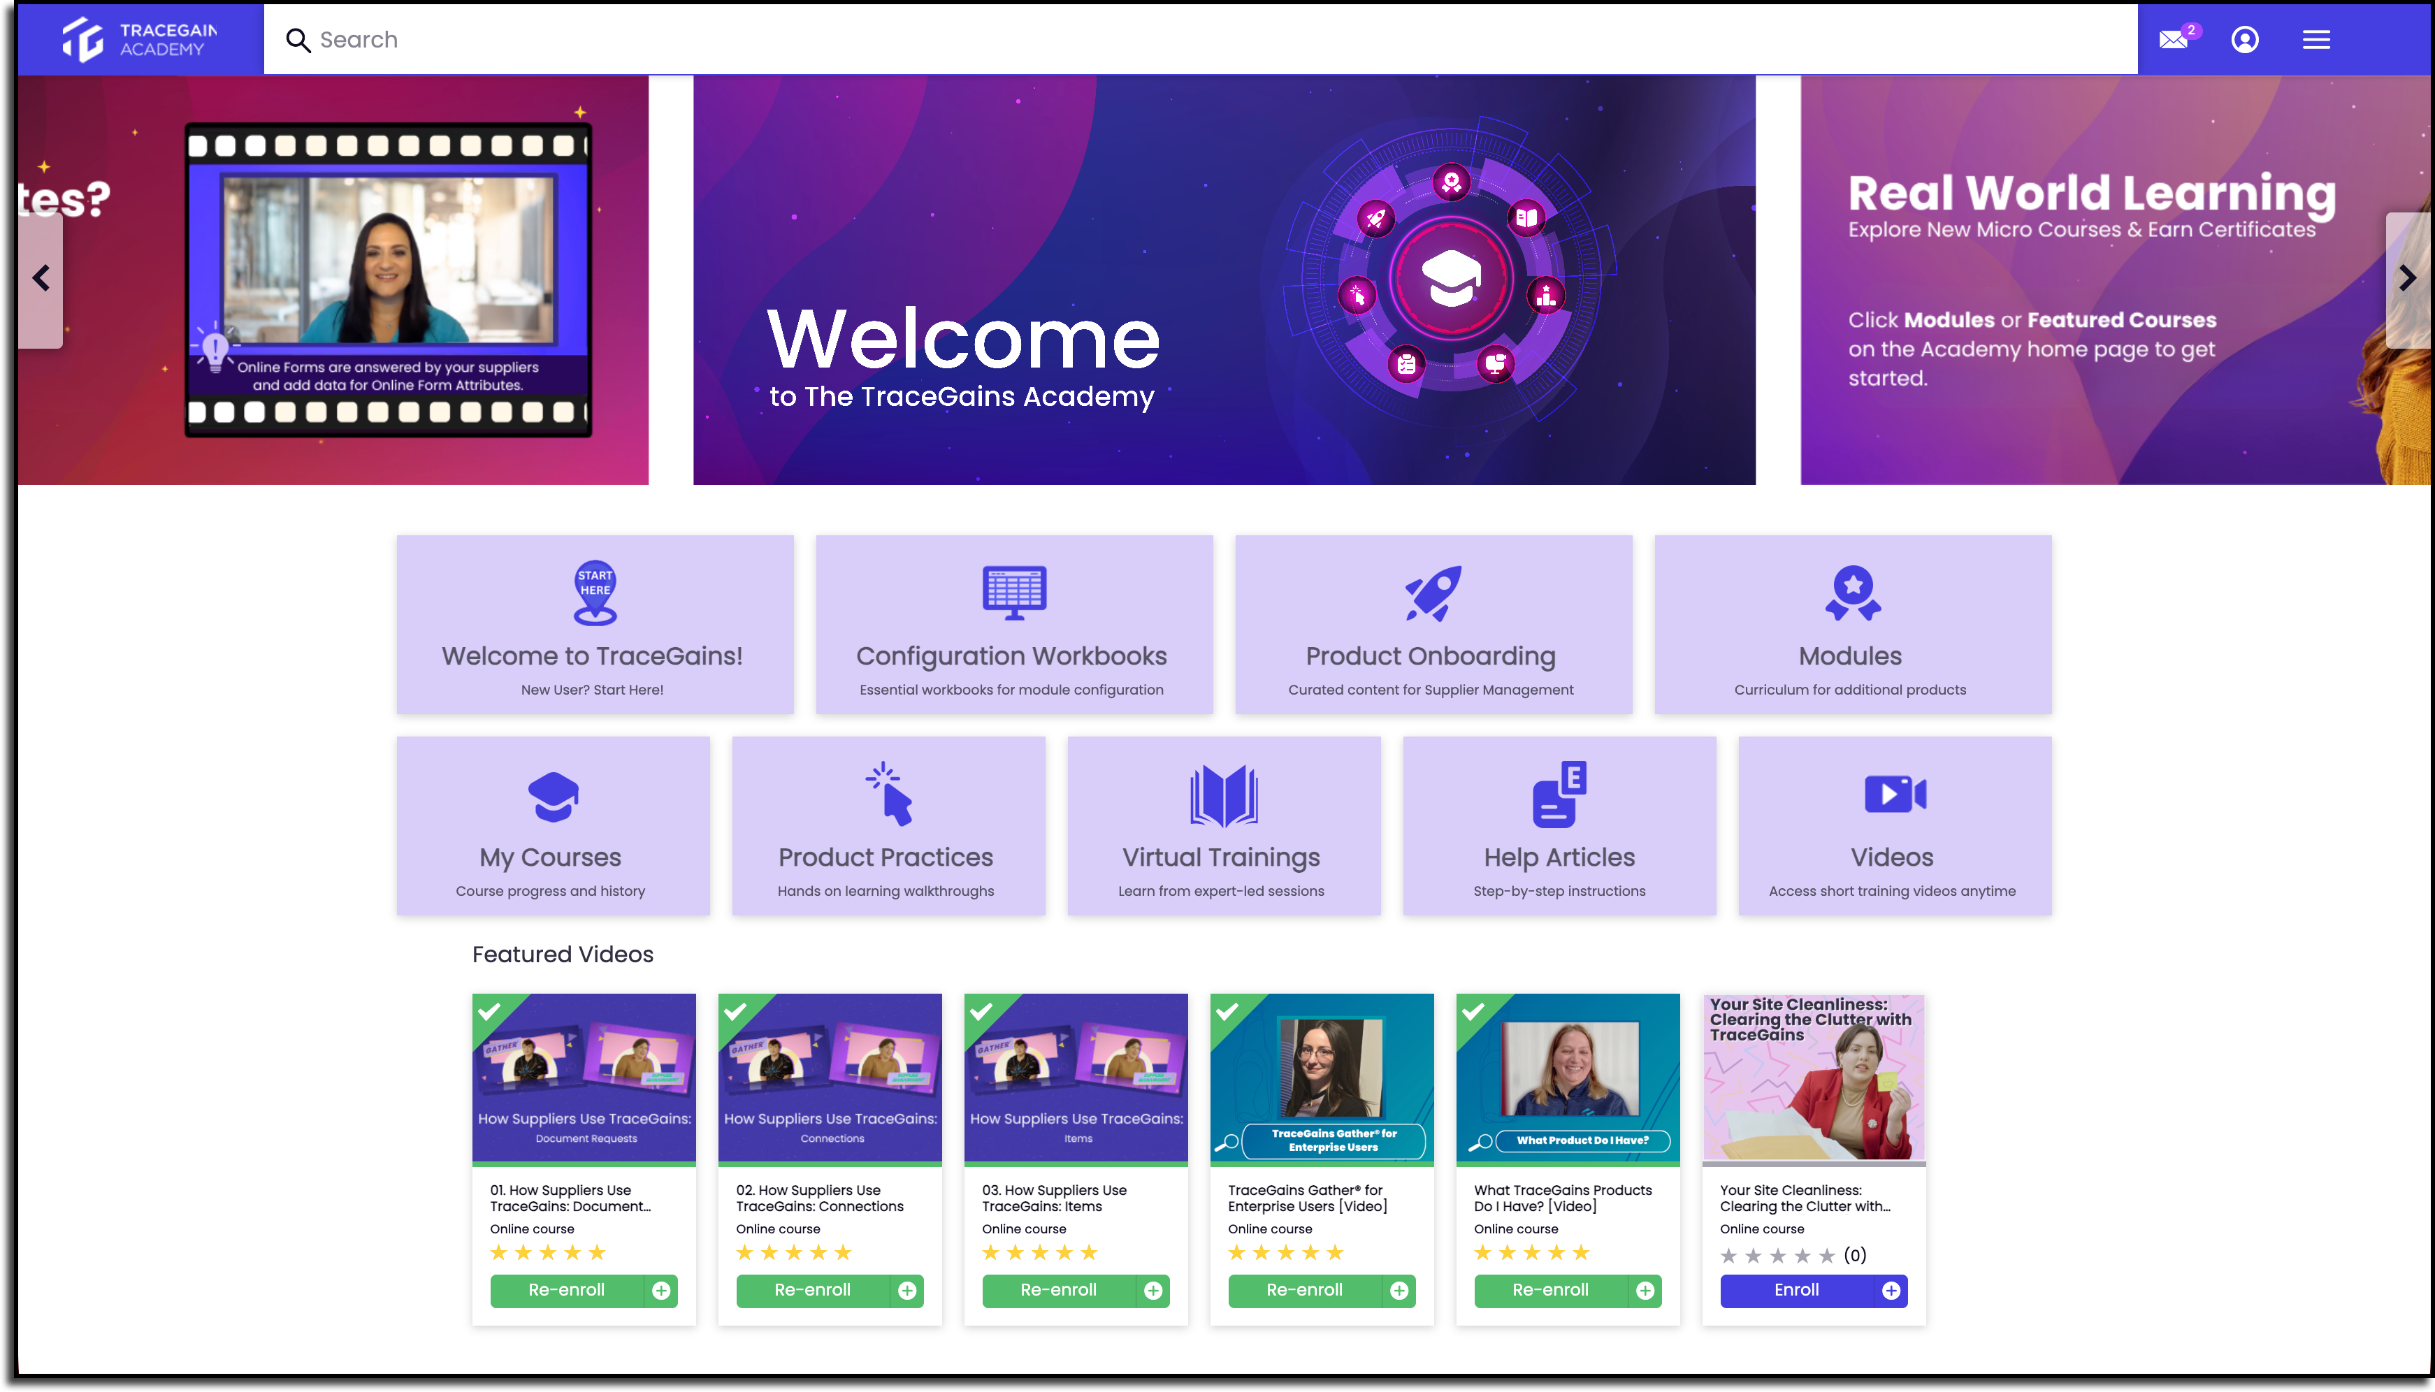Open Document Requests video thumbnail
Viewport: 2435px width, 1392px height.
(584, 1078)
